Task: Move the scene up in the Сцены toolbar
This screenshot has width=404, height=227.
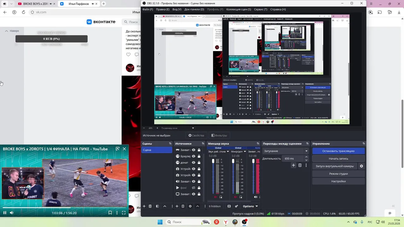Action: 164,206
